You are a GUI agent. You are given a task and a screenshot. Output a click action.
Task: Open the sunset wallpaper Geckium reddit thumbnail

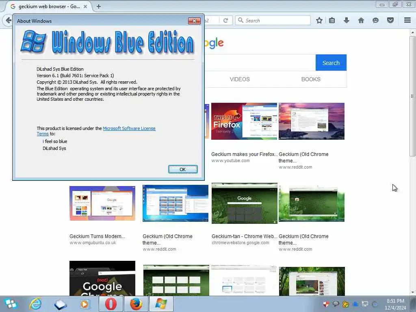312,121
